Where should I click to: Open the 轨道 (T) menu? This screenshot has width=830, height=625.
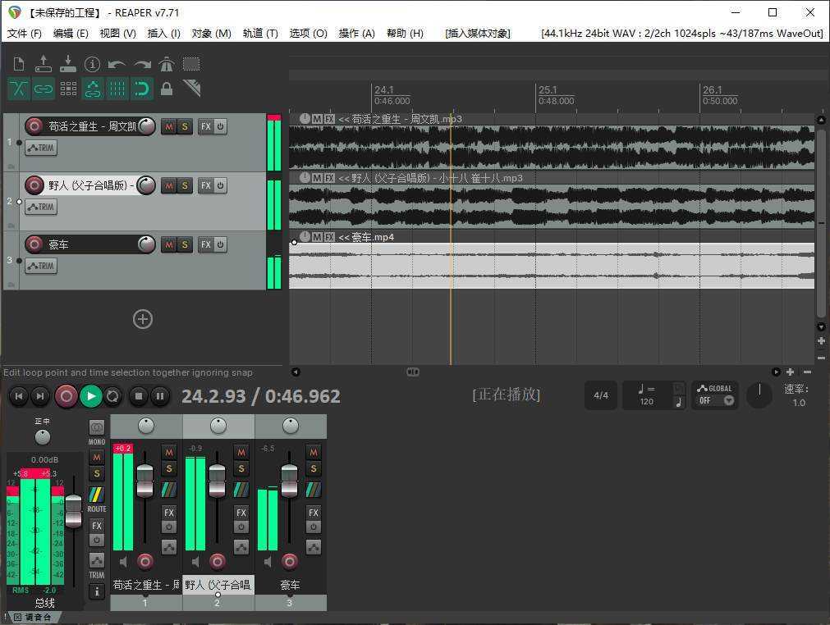[260, 34]
